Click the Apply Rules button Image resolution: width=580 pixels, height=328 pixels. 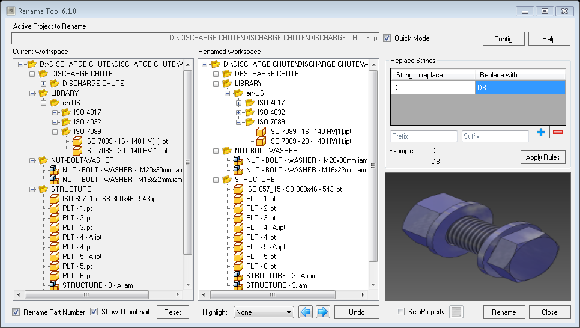point(543,157)
